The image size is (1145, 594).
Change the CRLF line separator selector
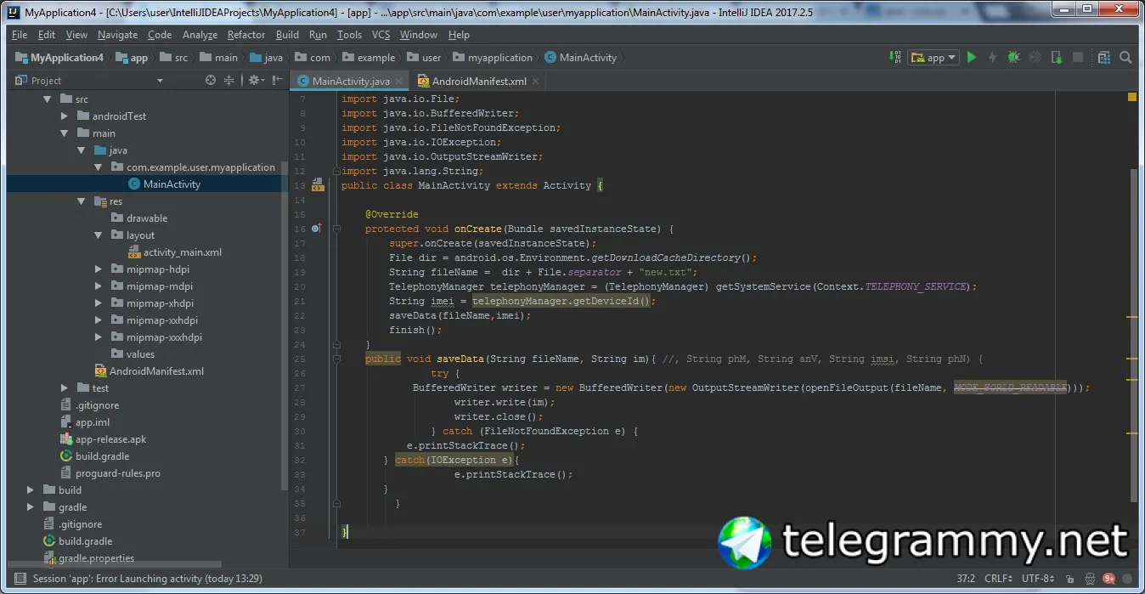click(997, 579)
